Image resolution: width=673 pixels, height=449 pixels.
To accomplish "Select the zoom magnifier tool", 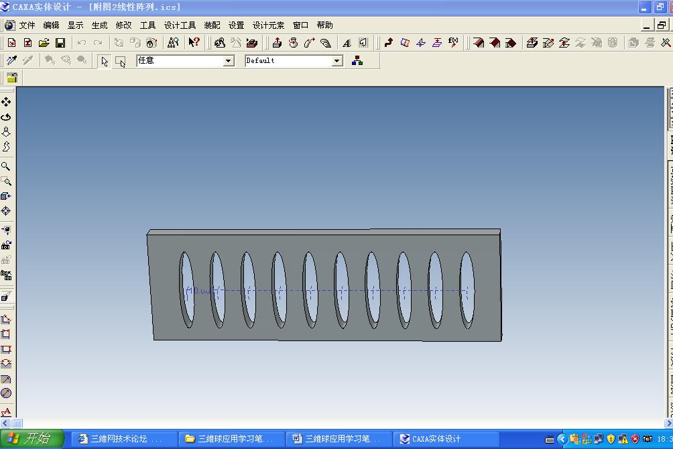I will [x=6, y=166].
